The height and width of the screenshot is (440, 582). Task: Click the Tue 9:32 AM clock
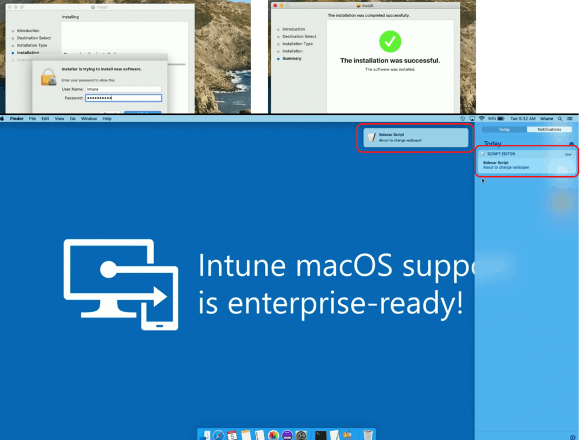click(523, 119)
